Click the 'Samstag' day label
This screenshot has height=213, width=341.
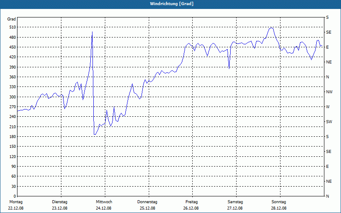pos(235,202)
